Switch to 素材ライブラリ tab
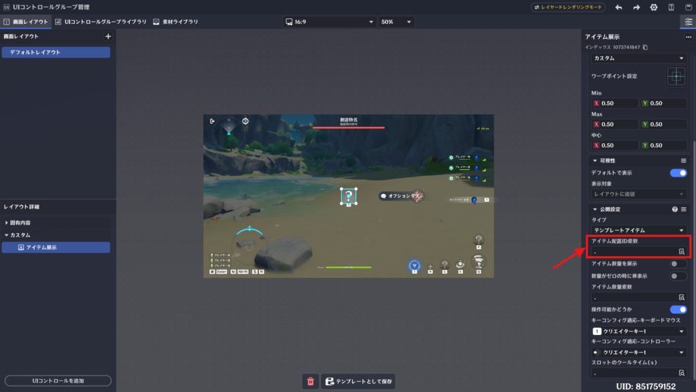This screenshot has height=392, width=696. coord(176,22)
